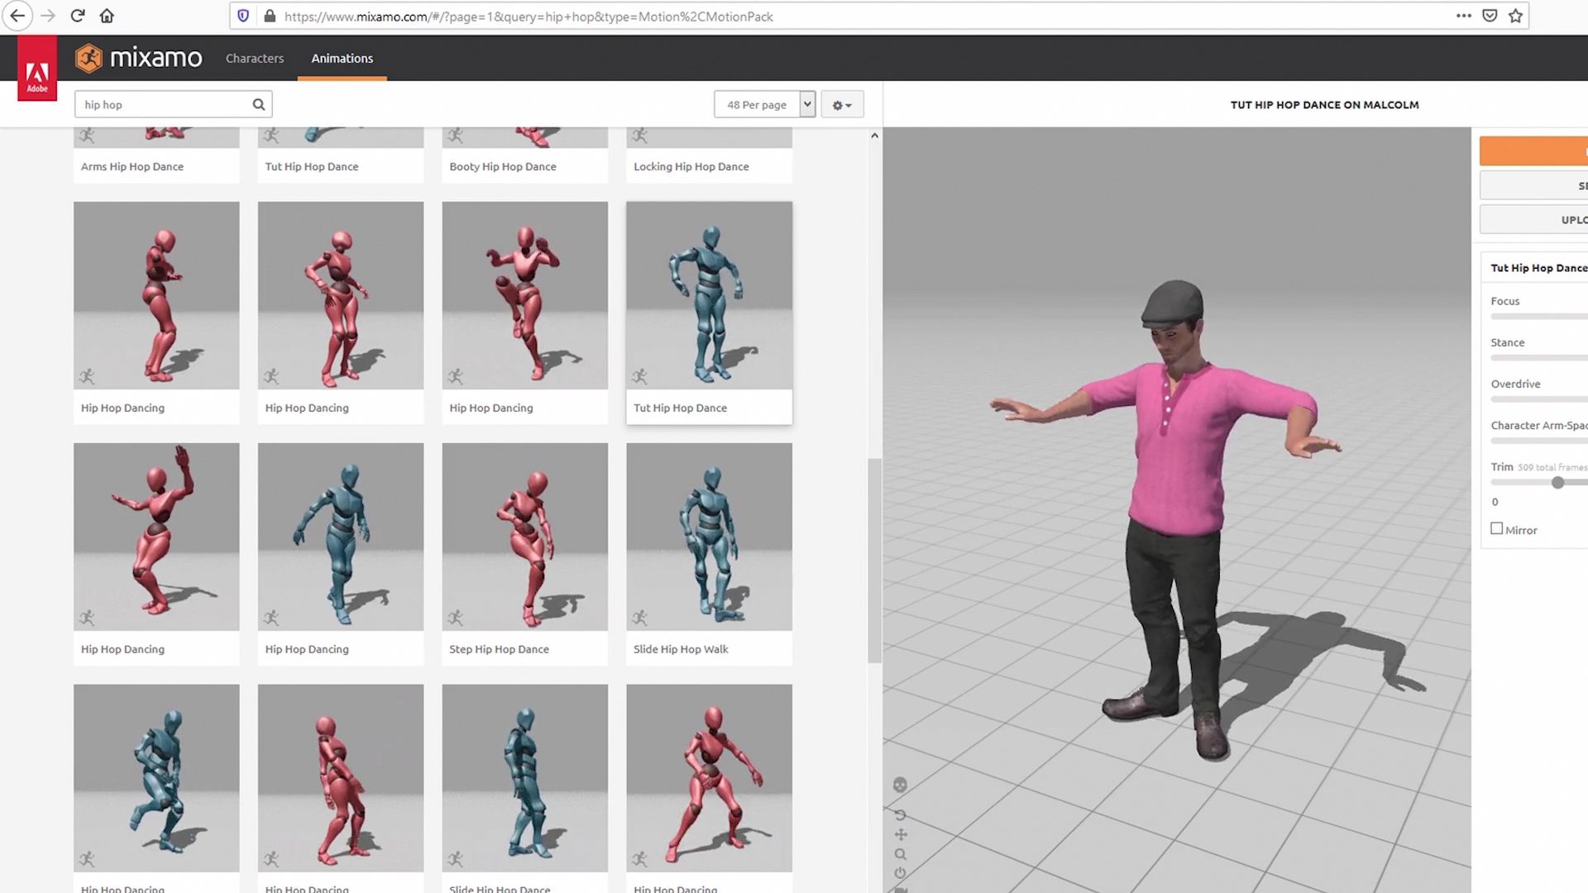Click the reset camera power icon
Viewport: 1588px width, 893px height.
click(x=901, y=873)
